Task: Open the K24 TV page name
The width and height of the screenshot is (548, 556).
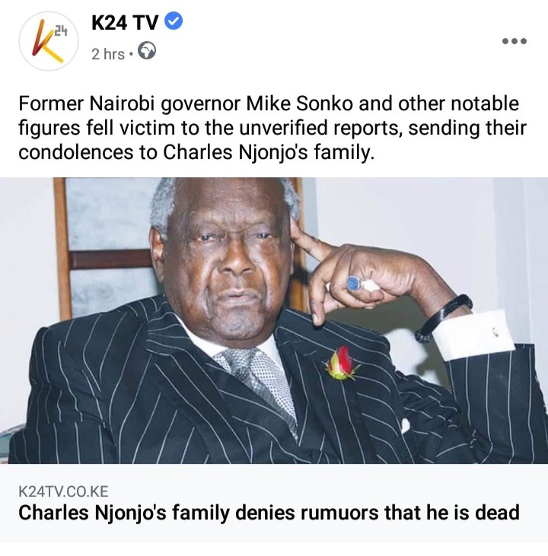Action: point(125,23)
